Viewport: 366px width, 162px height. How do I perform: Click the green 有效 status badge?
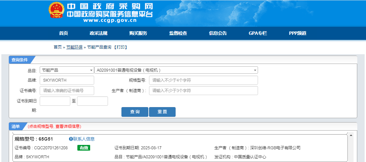pyautogui.click(x=84, y=148)
